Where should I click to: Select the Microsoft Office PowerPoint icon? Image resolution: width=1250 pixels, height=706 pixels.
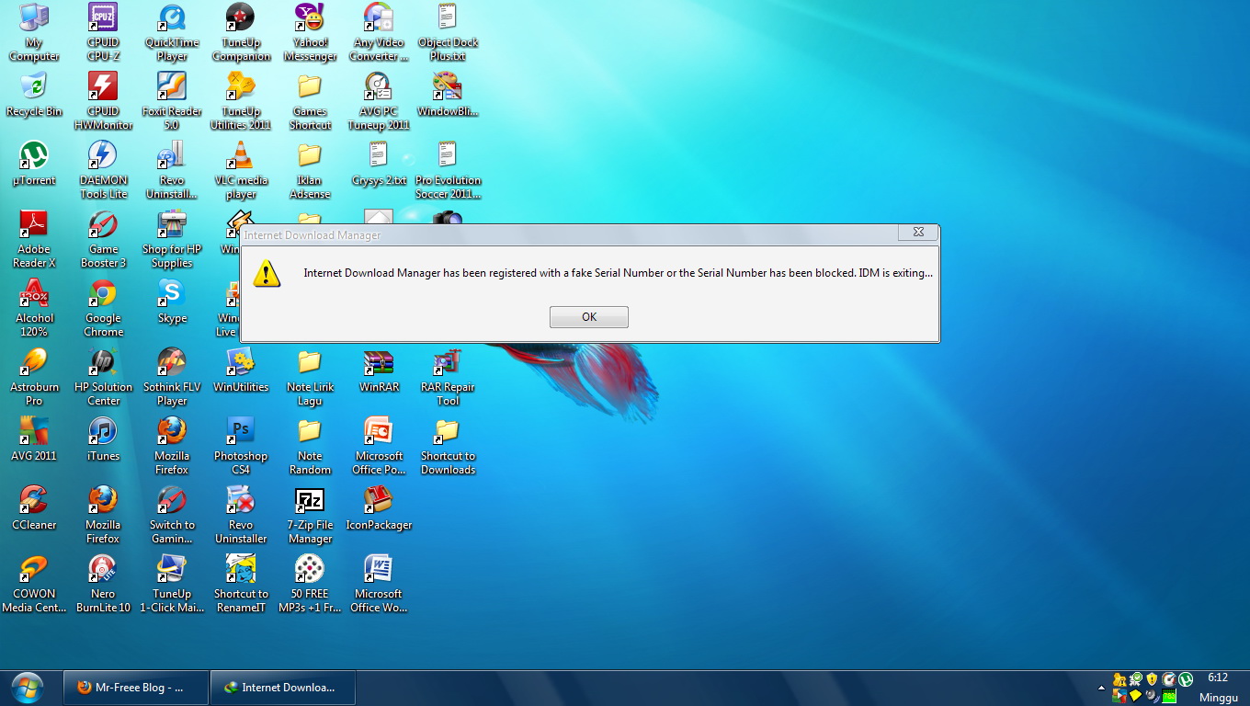(x=379, y=446)
